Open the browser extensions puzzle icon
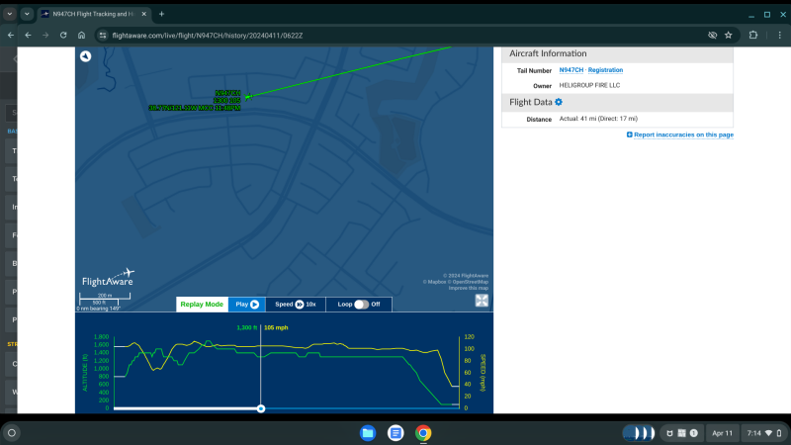Screen dimensions: 791x445 (752, 35)
